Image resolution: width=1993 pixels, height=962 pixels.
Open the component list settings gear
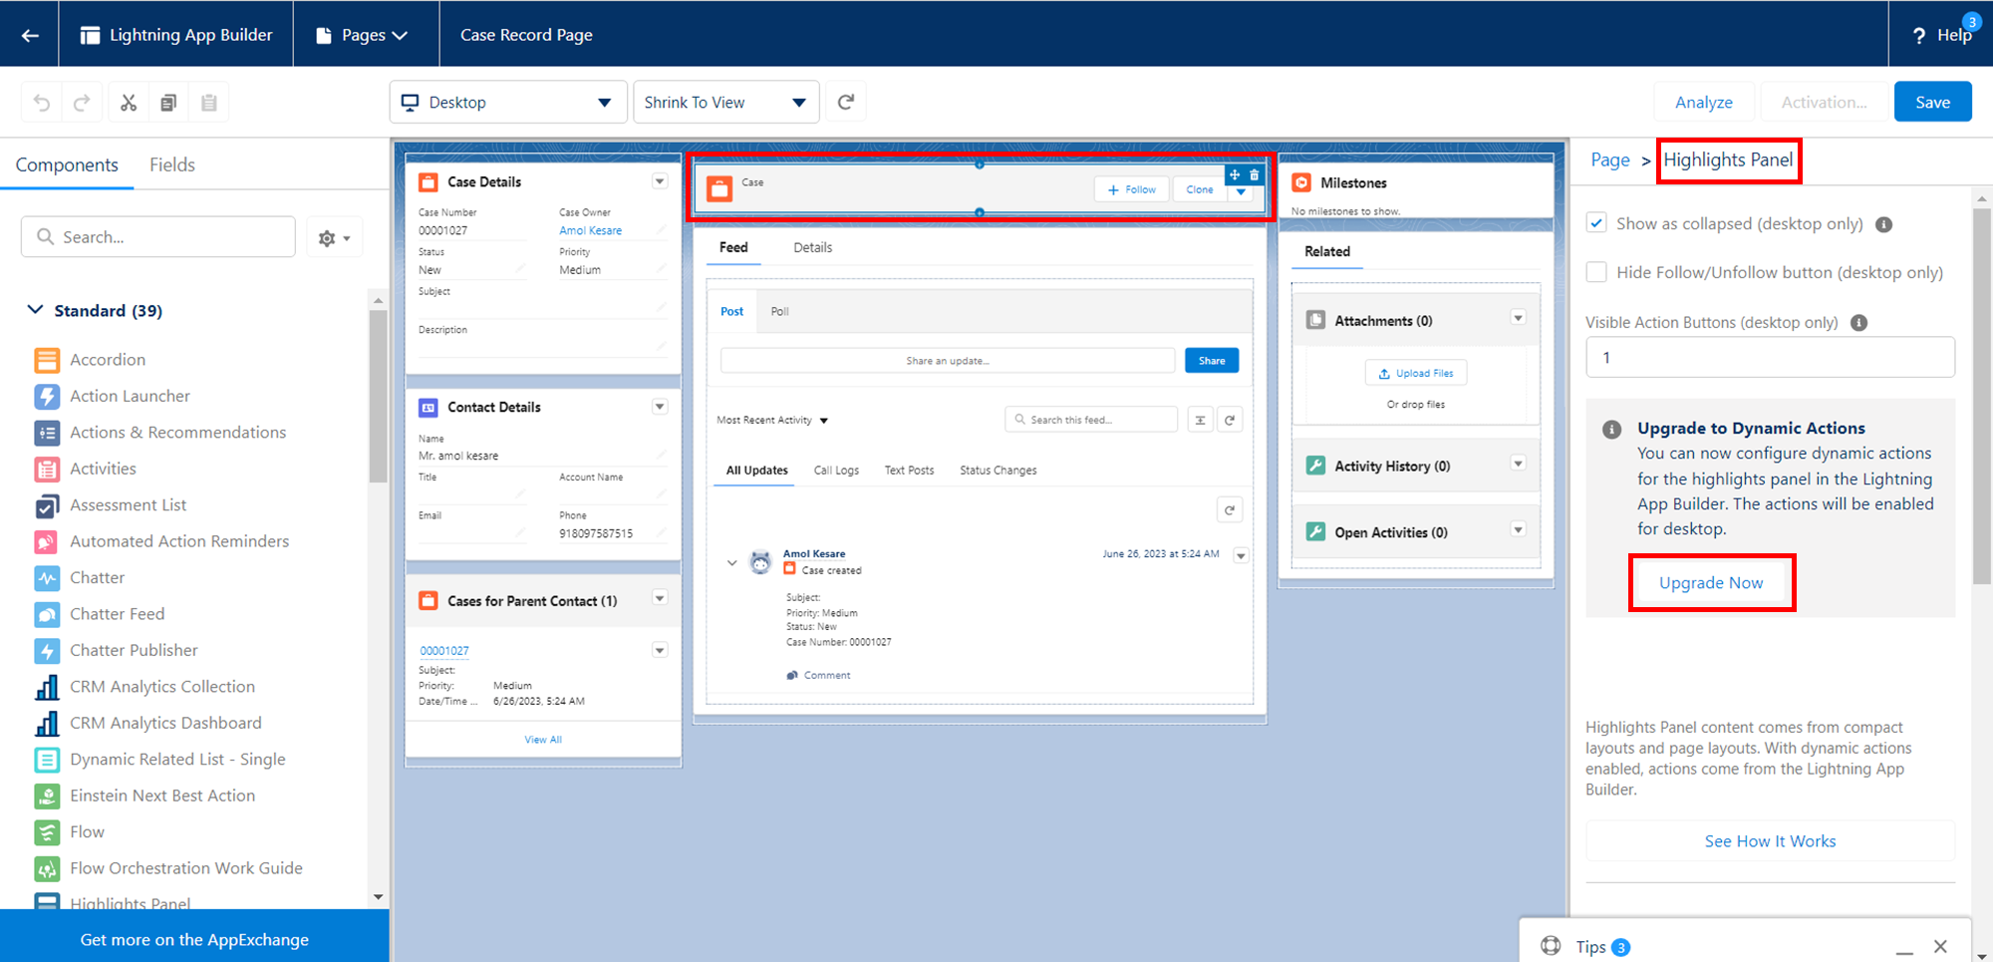click(334, 237)
